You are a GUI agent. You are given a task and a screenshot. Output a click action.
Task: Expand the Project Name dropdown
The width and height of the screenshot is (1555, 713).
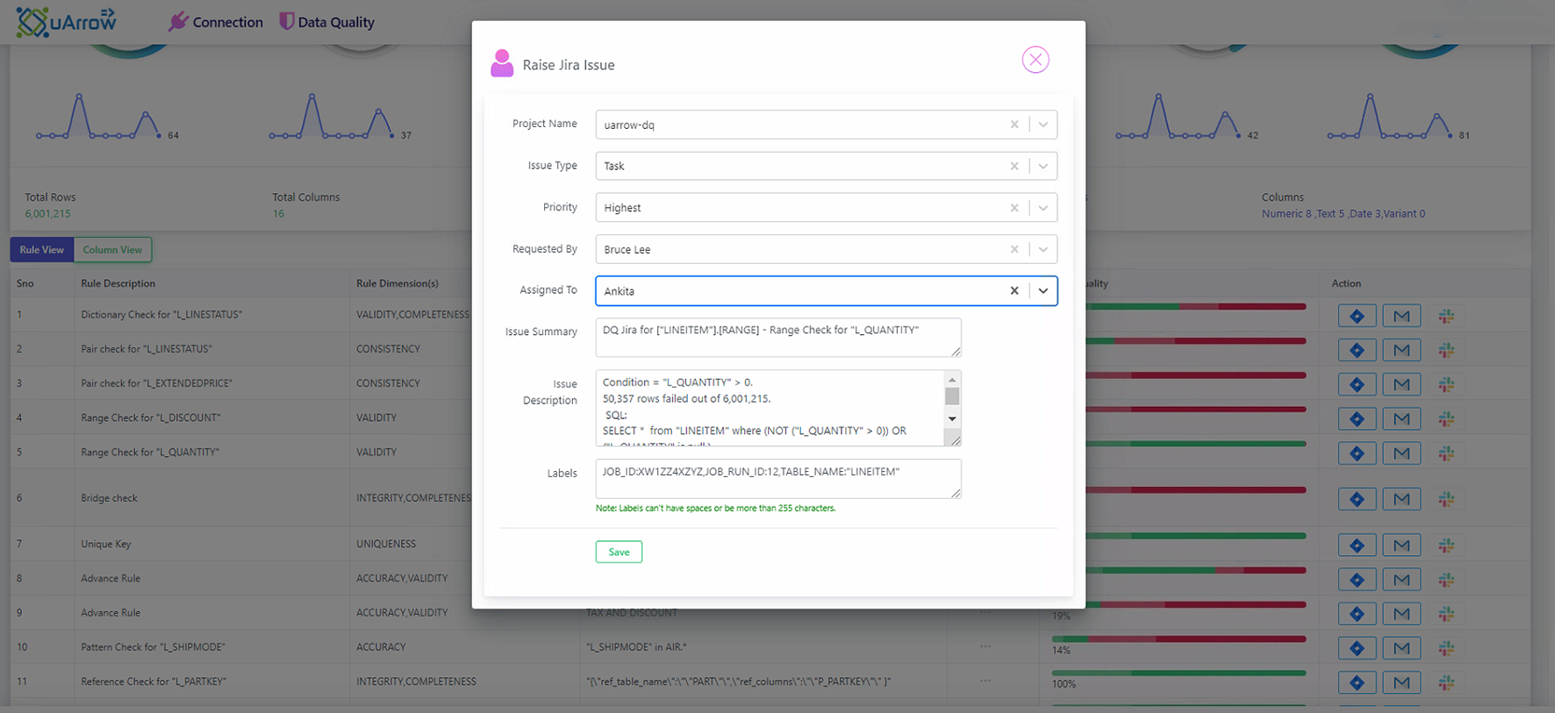(1043, 125)
